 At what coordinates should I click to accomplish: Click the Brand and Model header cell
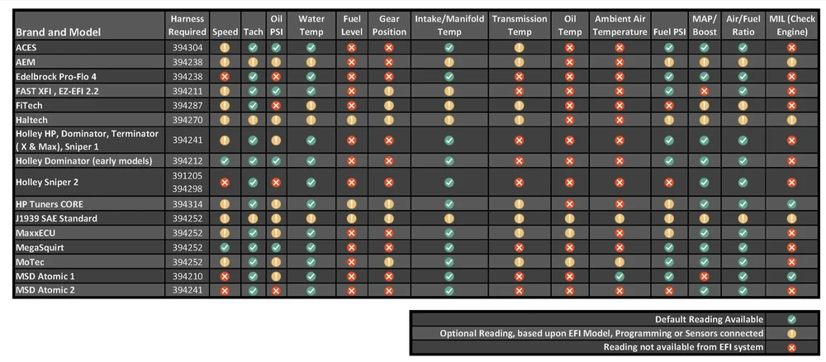tap(89, 26)
